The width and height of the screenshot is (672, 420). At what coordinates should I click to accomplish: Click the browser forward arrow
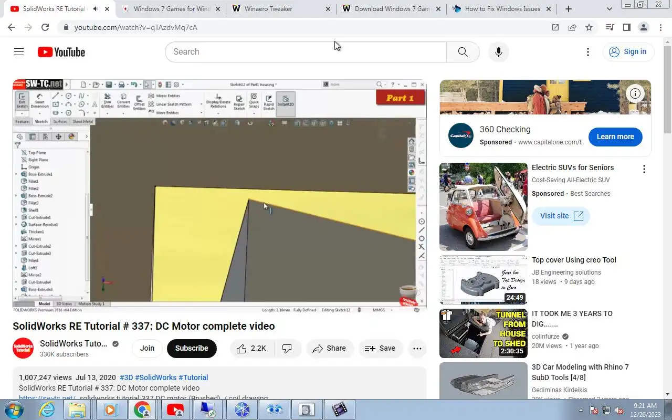(28, 27)
